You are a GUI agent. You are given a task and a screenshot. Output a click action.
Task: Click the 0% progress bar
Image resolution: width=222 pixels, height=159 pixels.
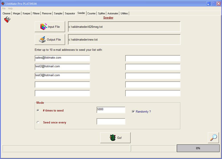(198, 148)
